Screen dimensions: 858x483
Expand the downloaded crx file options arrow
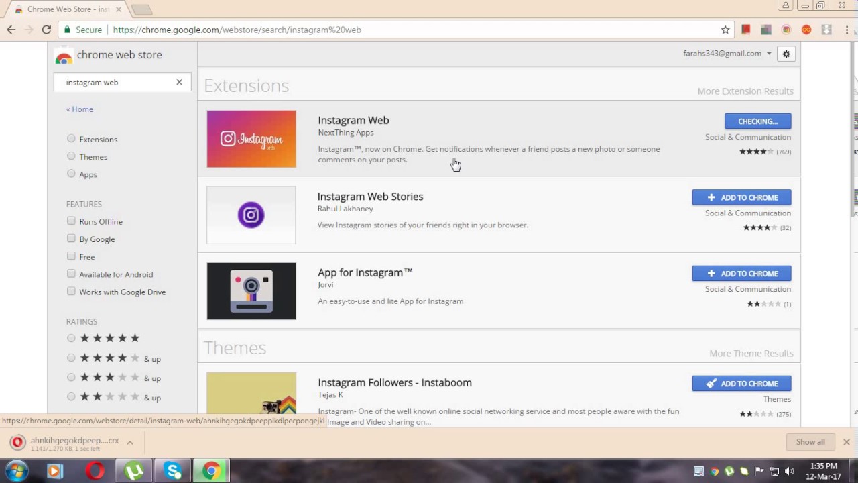click(129, 443)
